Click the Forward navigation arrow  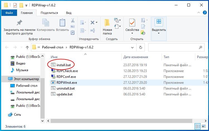pos(15,47)
